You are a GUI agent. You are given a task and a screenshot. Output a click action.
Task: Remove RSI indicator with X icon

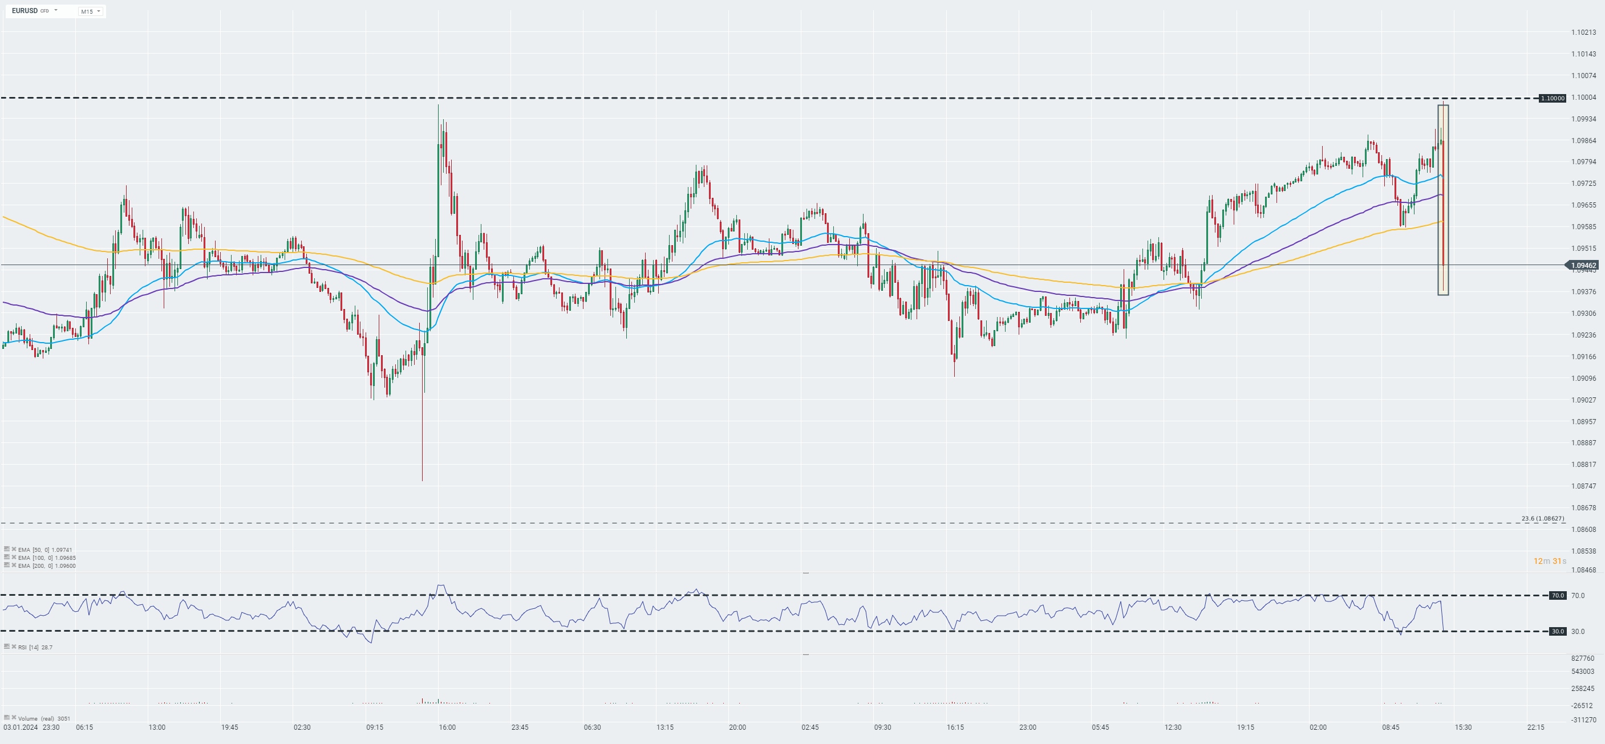click(14, 647)
